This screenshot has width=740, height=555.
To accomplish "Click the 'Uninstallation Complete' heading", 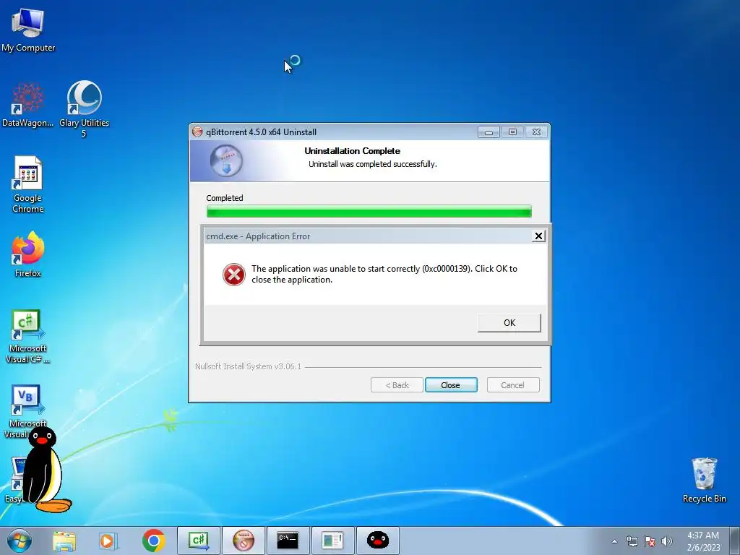I will tap(352, 151).
